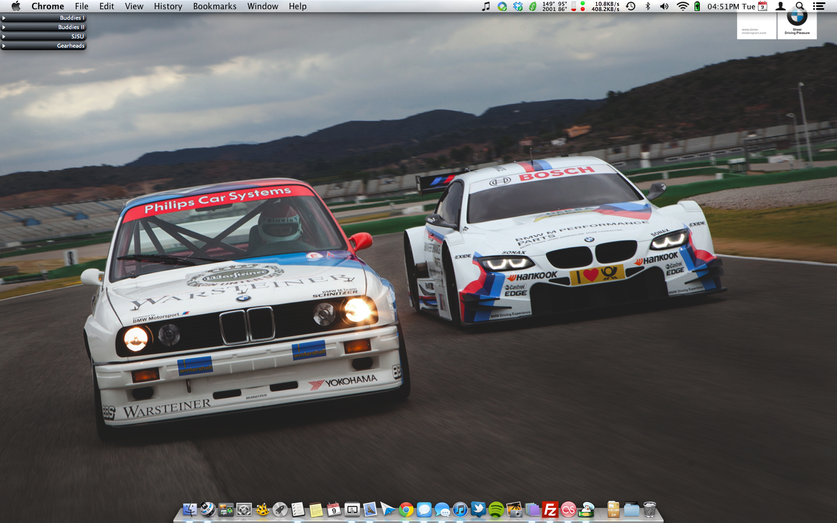Image resolution: width=837 pixels, height=523 pixels.
Task: Expand the Buddies II contact group
Action: [x=44, y=27]
